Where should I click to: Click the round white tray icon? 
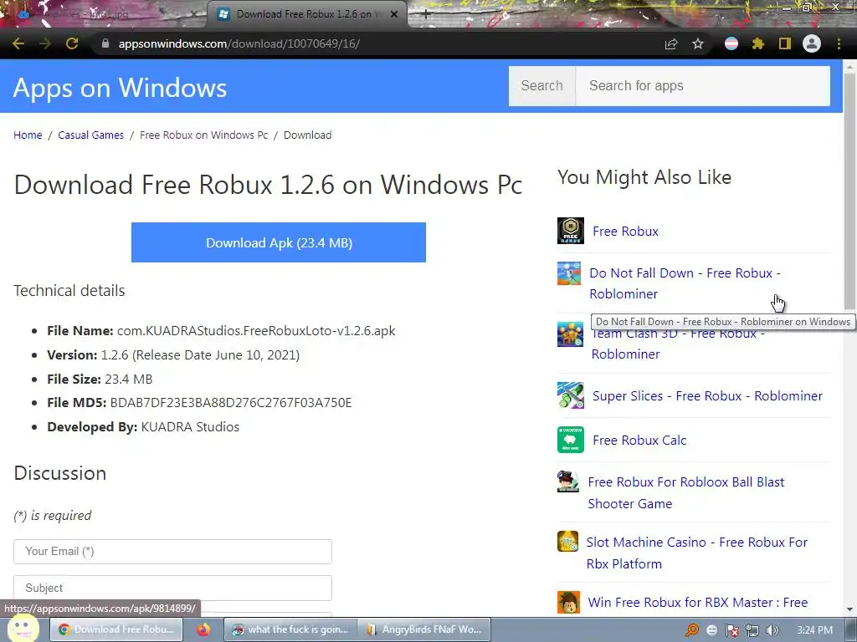point(711,630)
